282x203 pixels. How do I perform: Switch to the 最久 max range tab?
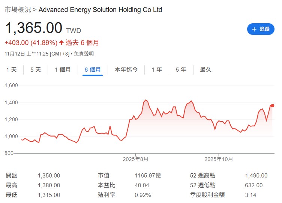[206, 69]
